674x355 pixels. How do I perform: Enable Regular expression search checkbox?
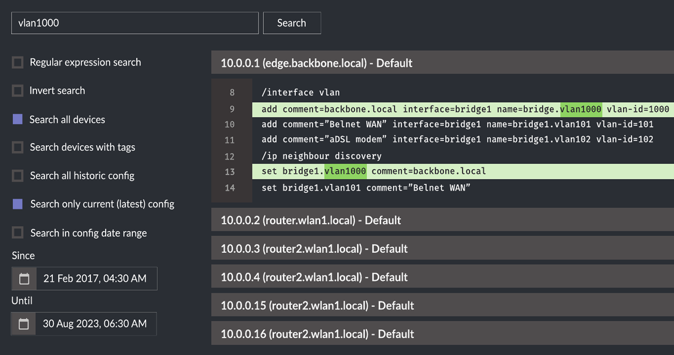tap(18, 63)
